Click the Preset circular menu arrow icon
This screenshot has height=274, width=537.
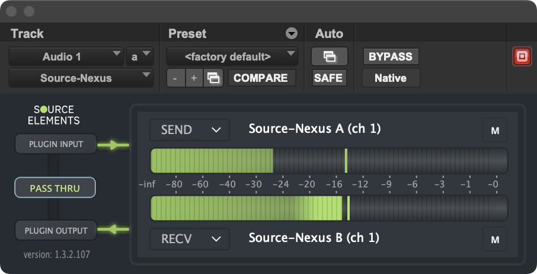(291, 34)
